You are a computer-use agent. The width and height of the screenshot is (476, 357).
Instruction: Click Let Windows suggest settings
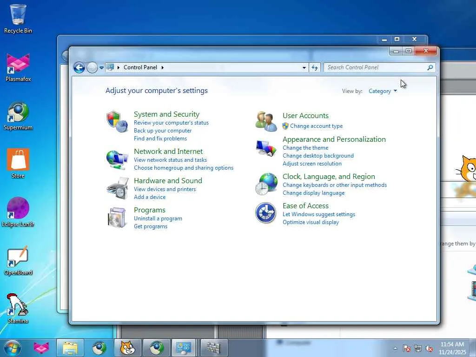coord(319,214)
